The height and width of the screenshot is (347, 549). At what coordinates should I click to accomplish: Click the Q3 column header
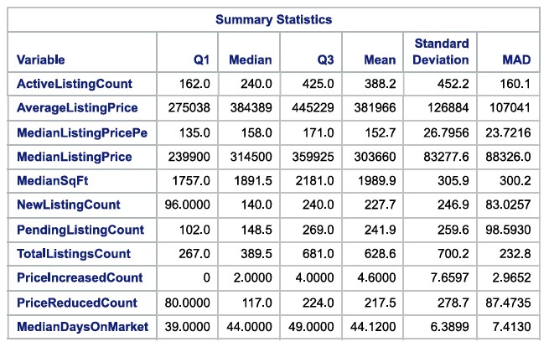pos(325,60)
